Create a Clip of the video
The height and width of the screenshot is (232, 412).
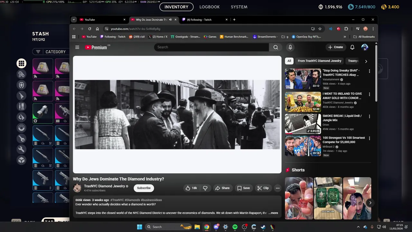coord(263,188)
